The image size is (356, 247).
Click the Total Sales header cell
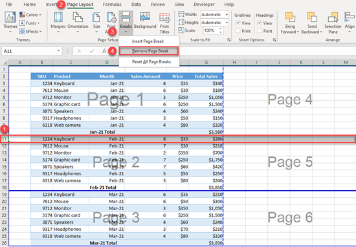click(206, 76)
